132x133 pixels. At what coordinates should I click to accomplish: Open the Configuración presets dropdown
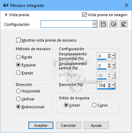click(x=95, y=24)
